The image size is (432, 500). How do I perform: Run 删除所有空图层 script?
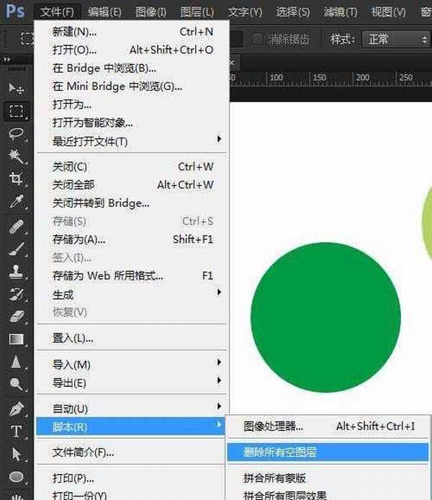328,452
